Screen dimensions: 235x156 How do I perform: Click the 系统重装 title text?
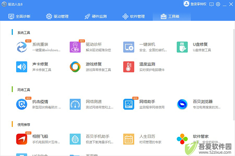click(40, 44)
